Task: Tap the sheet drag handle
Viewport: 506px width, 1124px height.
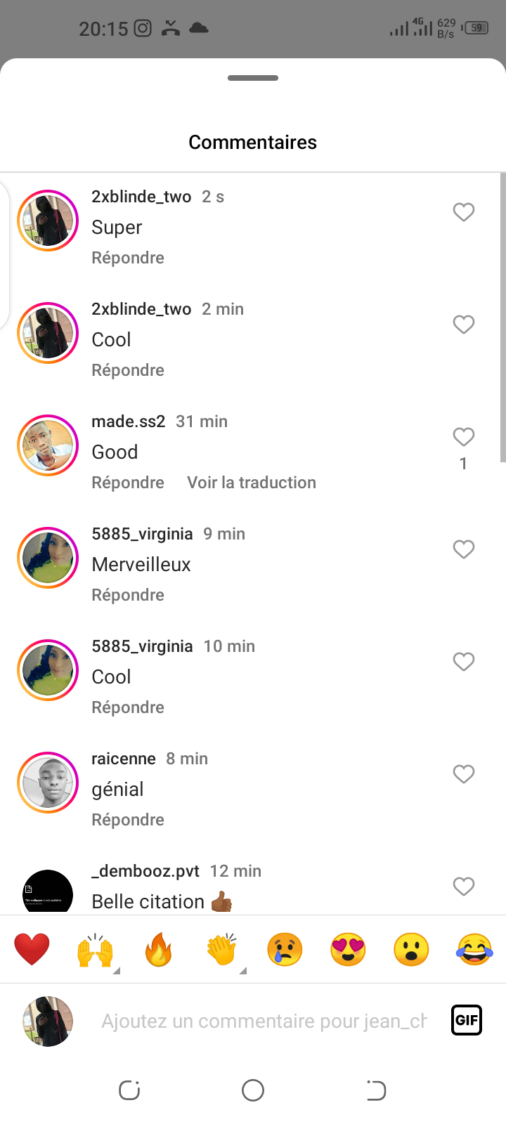Action: (253, 78)
